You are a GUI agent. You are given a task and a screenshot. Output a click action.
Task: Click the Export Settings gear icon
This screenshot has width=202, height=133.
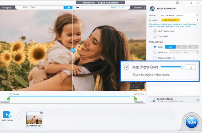[x=152, y=100]
